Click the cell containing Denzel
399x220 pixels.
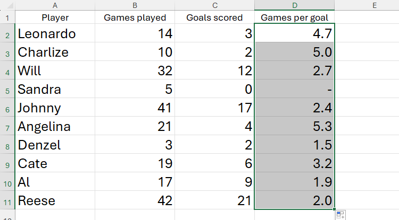click(55, 145)
